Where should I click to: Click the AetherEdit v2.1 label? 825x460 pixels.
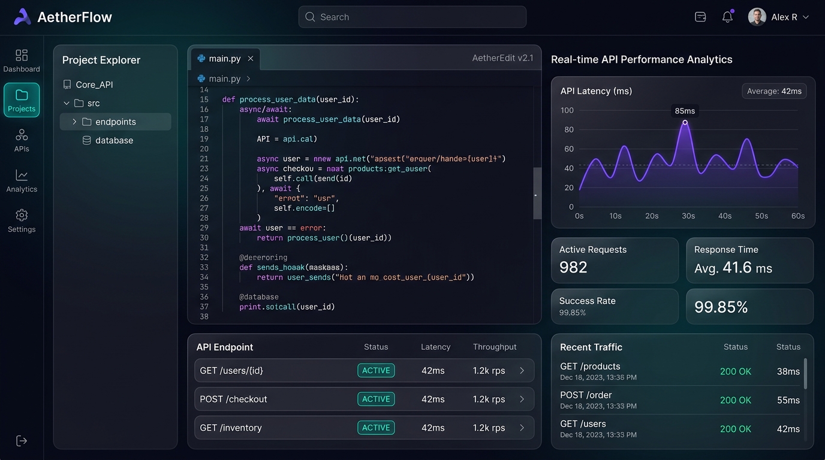(502, 58)
